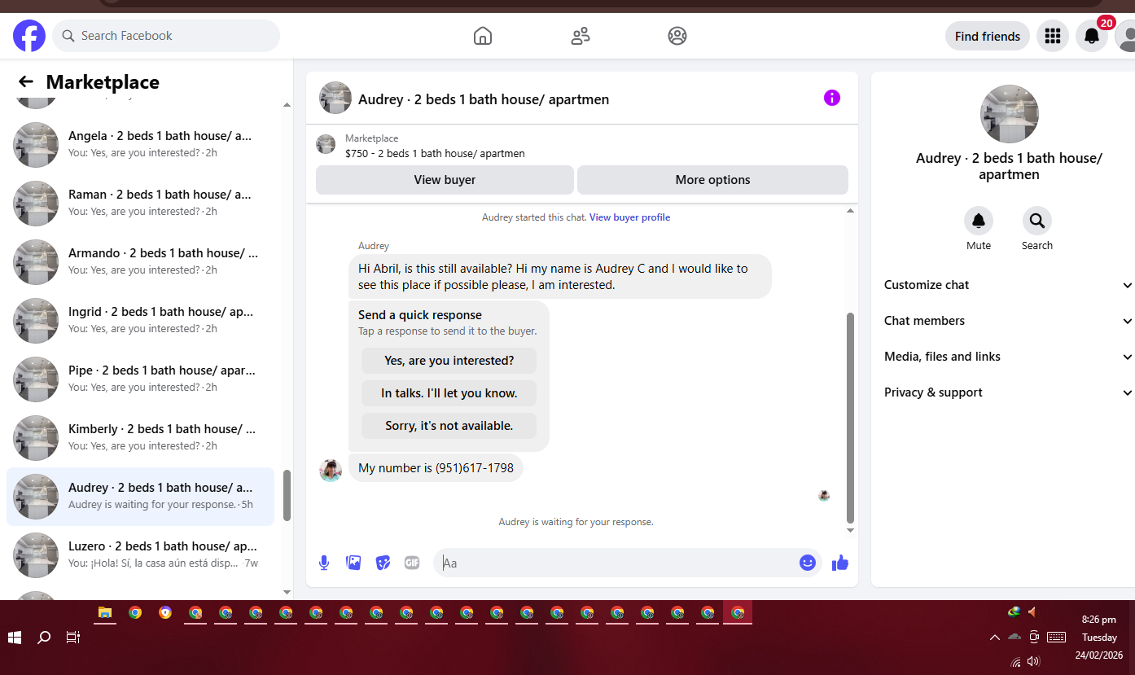Image resolution: width=1135 pixels, height=675 pixels.
Task: Expand Chat members section
Action: [x=1008, y=321]
